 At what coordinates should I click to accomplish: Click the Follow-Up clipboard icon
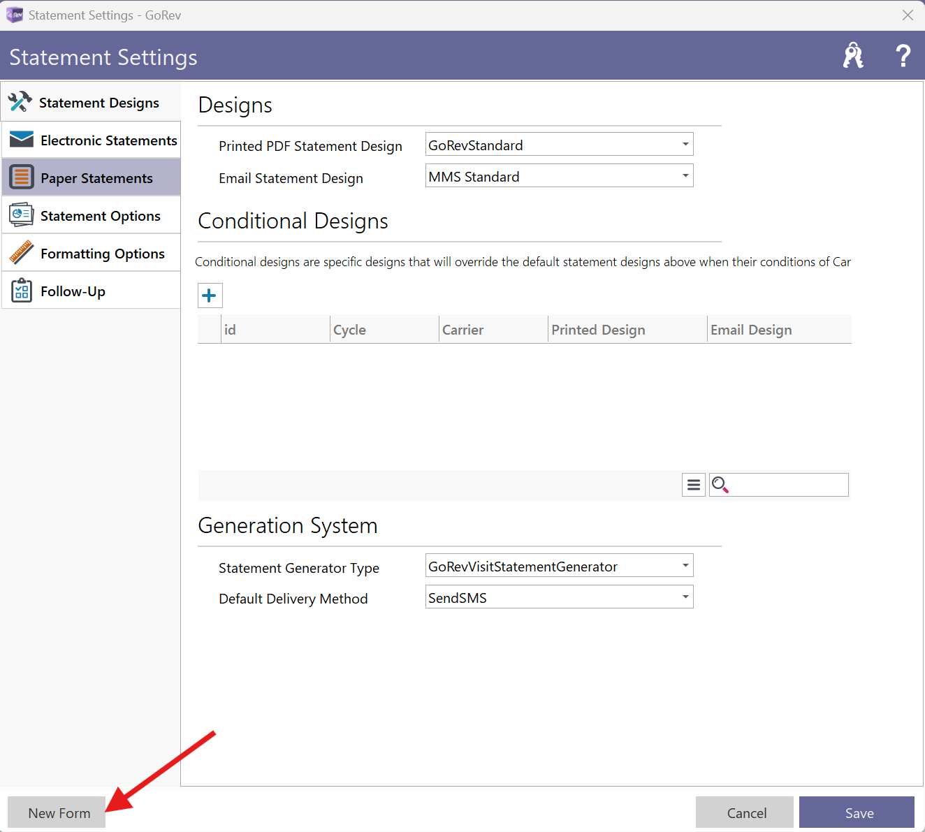[x=22, y=291]
